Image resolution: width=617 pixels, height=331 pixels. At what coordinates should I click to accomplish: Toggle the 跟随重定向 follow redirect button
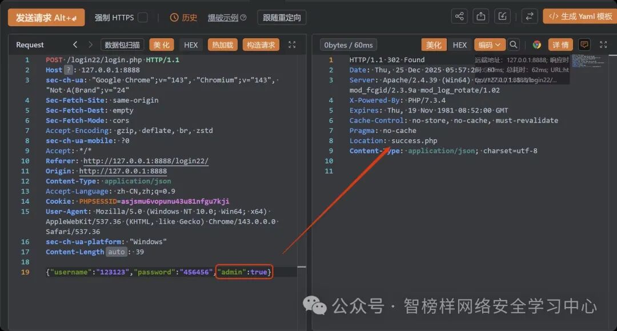[282, 18]
